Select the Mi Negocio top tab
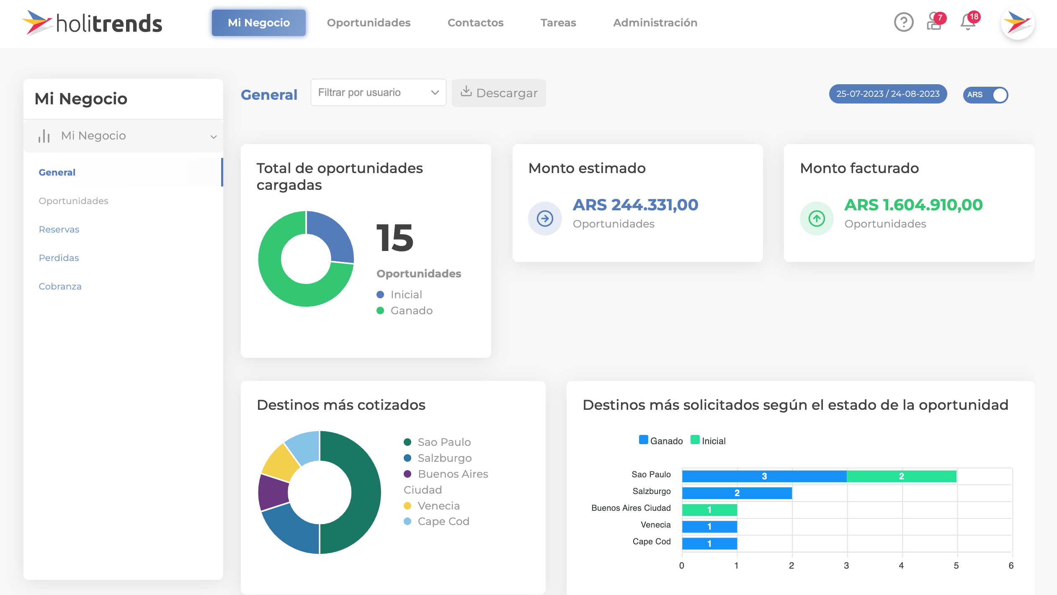1057x595 pixels. pos(259,23)
